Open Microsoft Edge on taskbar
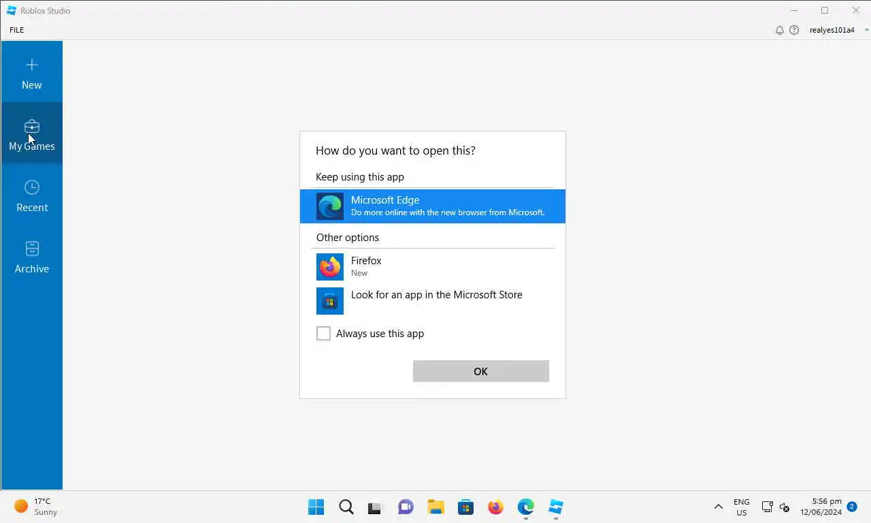Screen dimensions: 871x523 (x=526, y=507)
